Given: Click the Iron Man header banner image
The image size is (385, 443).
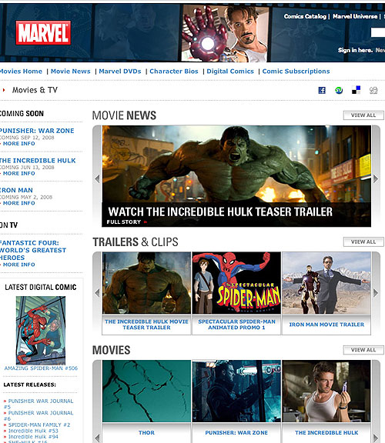Looking at the screenshot, I should pos(225,33).
